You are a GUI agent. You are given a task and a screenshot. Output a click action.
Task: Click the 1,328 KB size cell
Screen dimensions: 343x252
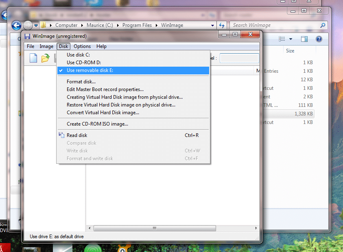(304, 114)
